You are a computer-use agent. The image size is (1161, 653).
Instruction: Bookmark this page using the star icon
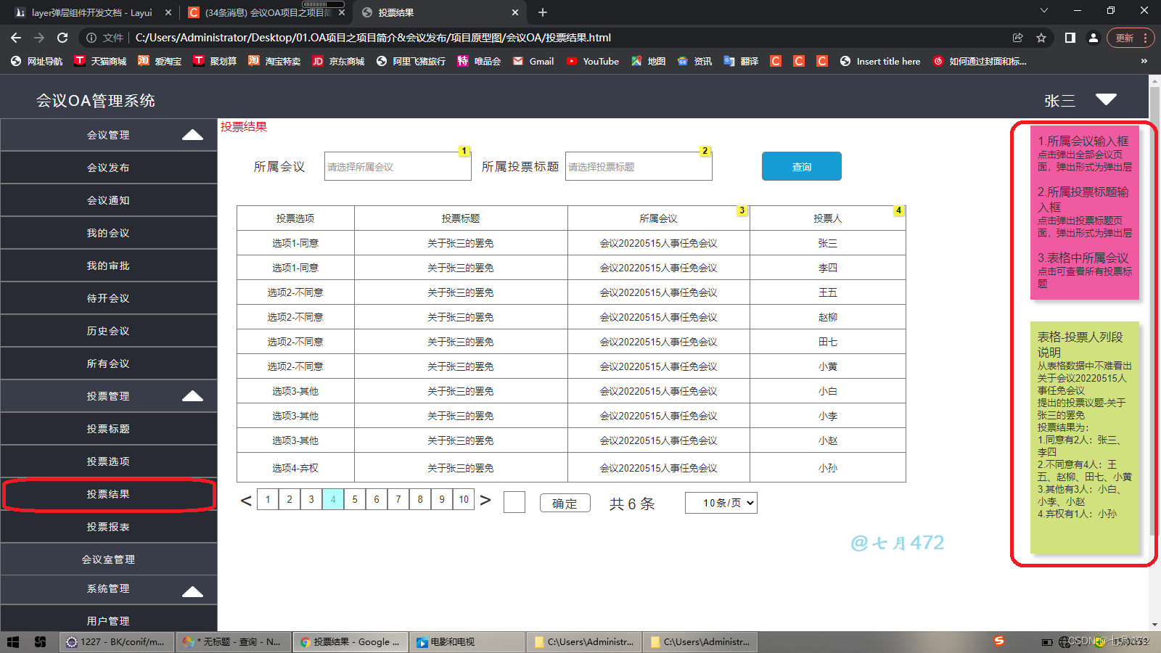pyautogui.click(x=1043, y=37)
